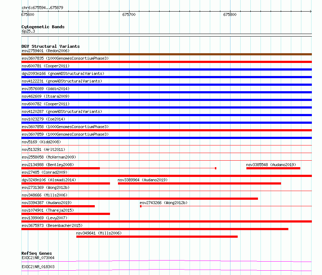Select the RefSeq Genes track title
The image size is (322, 275).
(x=37, y=253)
